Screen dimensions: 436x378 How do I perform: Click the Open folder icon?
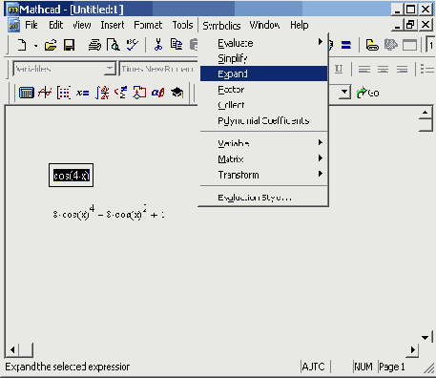pyautogui.click(x=51, y=45)
